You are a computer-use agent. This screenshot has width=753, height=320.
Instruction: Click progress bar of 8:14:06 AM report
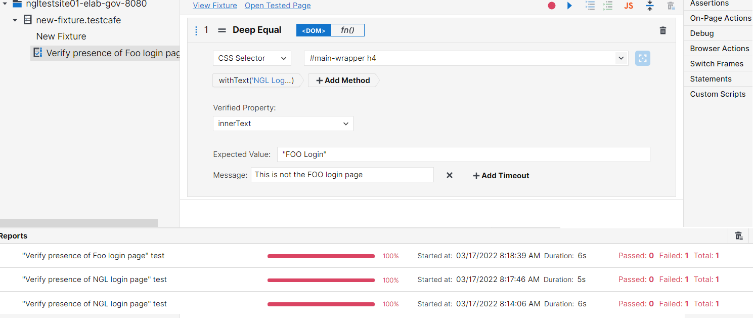point(321,304)
